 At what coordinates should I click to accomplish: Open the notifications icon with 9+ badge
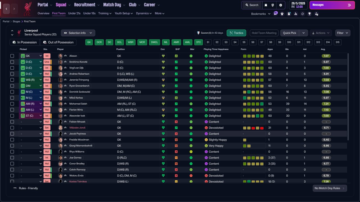pyautogui.click(x=275, y=13)
